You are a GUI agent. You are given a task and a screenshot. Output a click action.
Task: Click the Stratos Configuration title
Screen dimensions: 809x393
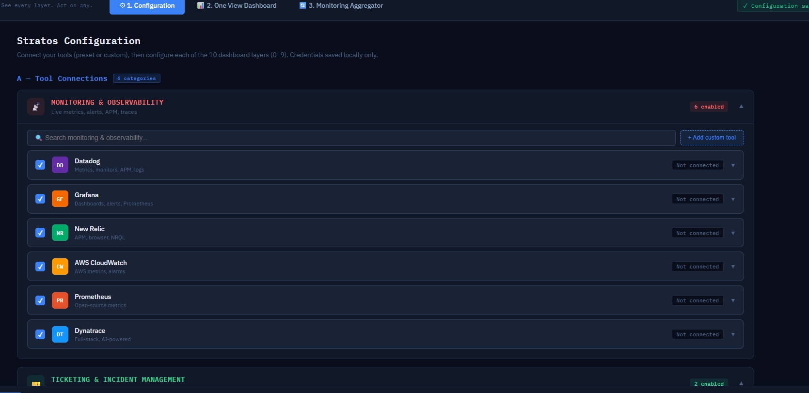click(x=79, y=41)
